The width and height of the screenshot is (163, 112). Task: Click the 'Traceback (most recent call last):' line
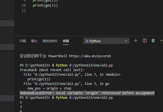coord(52,70)
